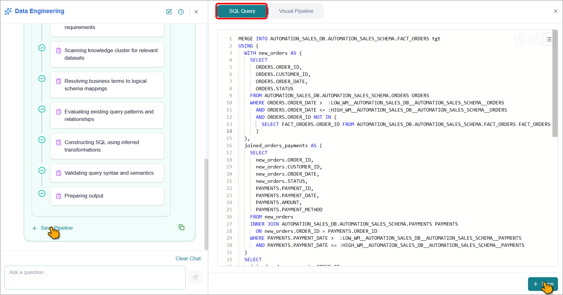
Task: Switch to the SQL Query tab
Action: 242,11
